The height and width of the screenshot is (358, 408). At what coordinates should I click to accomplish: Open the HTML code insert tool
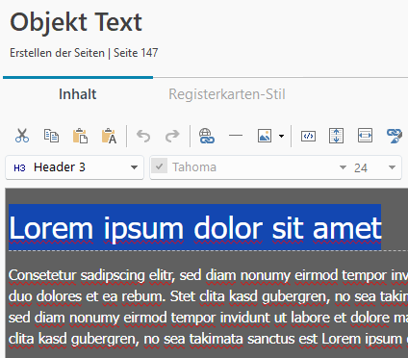point(308,136)
